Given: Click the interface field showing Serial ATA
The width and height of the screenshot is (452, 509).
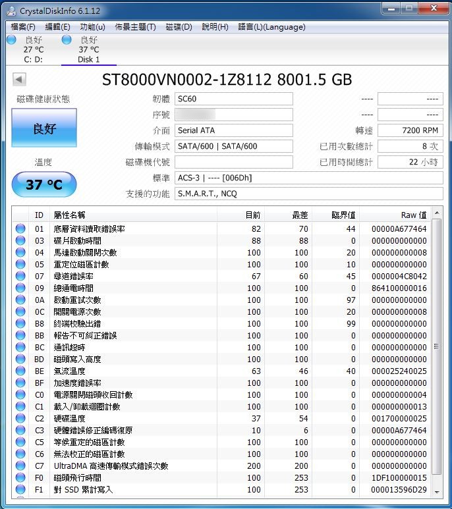Looking at the screenshot, I should (x=234, y=130).
